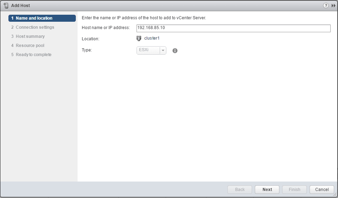This screenshot has height=198, width=338.
Task: Click the cluster icon beside cluster1
Action: (139, 38)
